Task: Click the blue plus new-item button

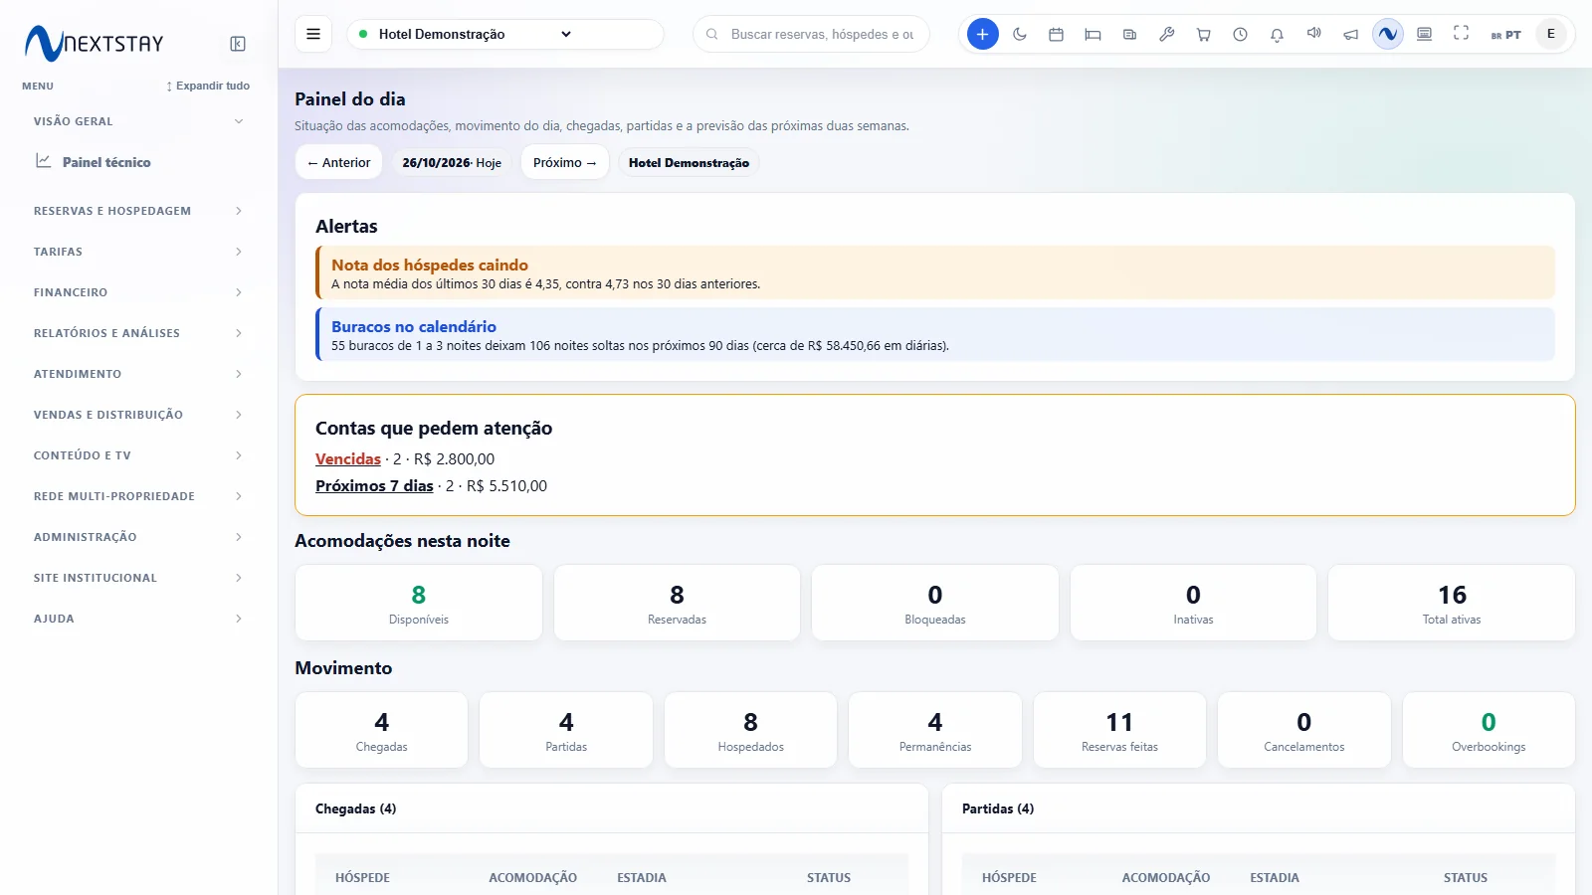Action: pyautogui.click(x=982, y=34)
